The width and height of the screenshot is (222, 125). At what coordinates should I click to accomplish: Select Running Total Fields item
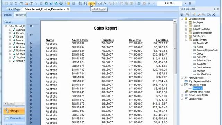(x=199, y=92)
